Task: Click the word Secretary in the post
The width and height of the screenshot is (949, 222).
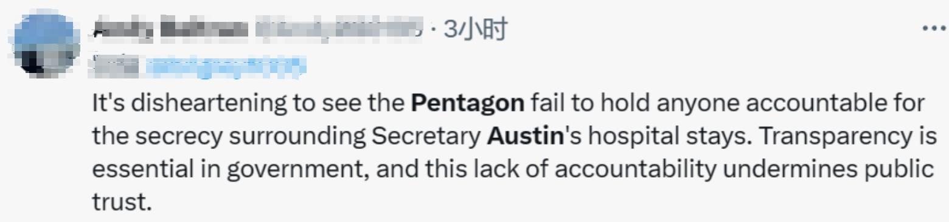Action: 426,137
